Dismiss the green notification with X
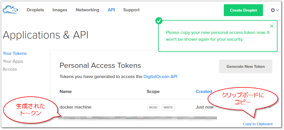This screenshot has height=130, width=284. pos(272,26)
